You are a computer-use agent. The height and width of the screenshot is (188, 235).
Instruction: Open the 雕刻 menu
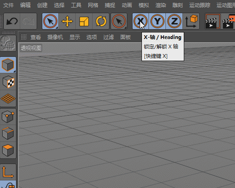coord(178,5)
